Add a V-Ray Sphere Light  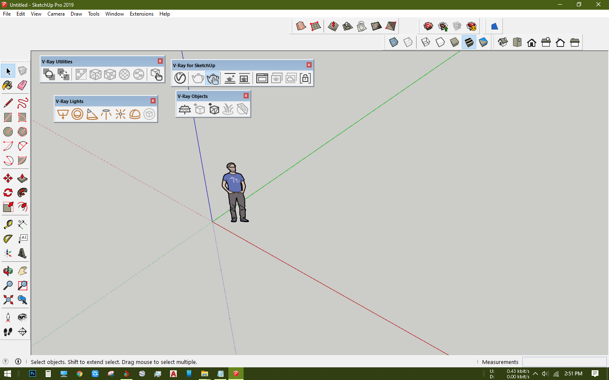tap(77, 114)
